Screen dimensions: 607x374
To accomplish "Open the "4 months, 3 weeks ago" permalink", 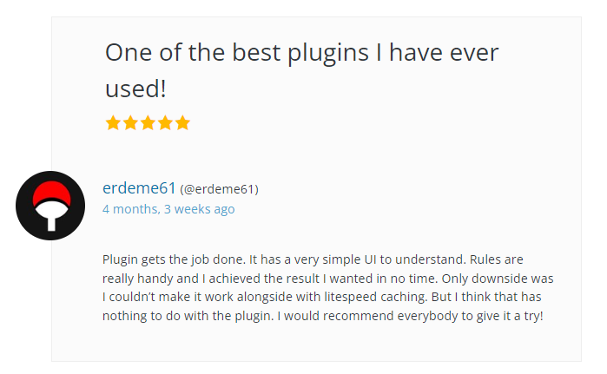I will [168, 209].
